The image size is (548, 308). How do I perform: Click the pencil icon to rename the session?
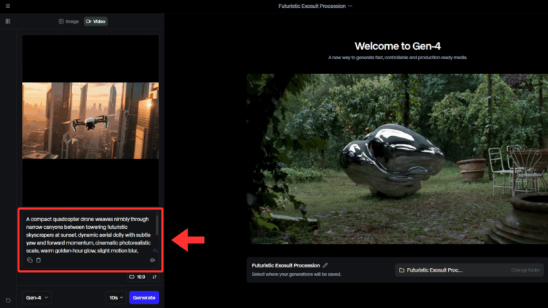[x=325, y=265]
